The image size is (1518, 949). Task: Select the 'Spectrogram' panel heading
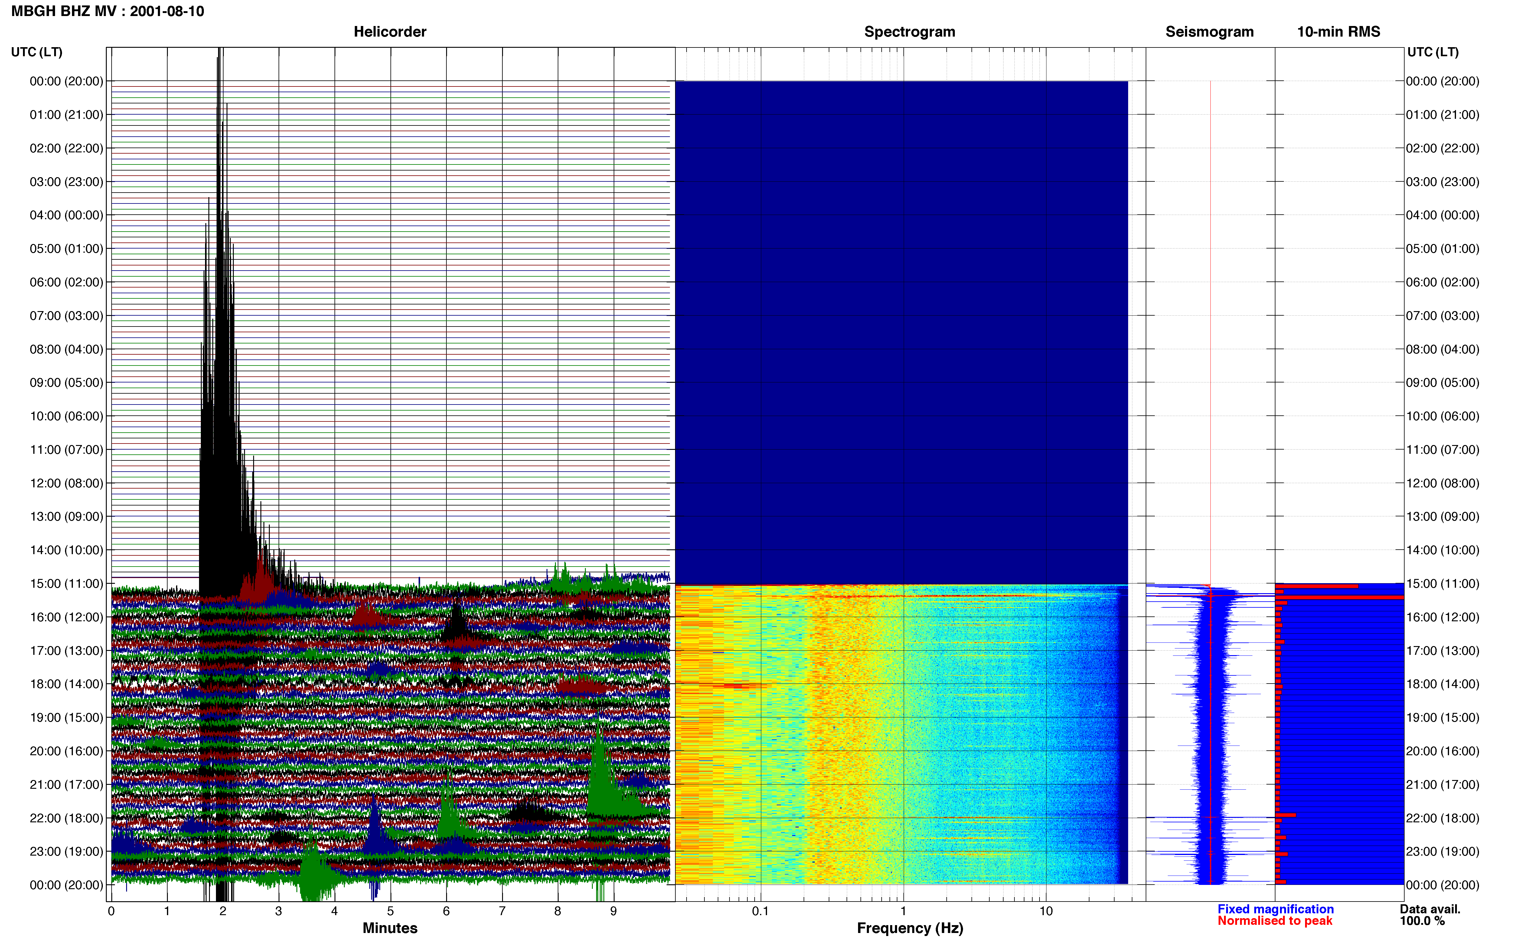click(x=910, y=31)
